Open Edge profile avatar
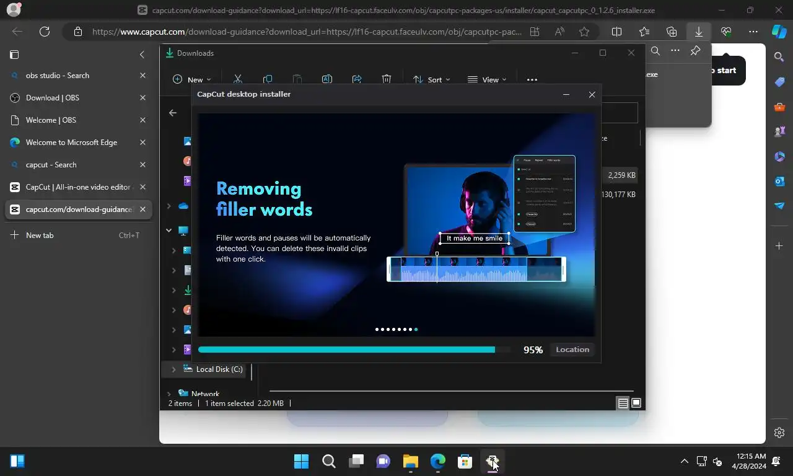The height and width of the screenshot is (476, 793). click(x=13, y=10)
